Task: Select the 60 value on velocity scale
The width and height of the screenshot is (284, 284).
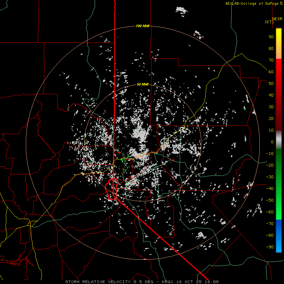Action: coord(271,72)
